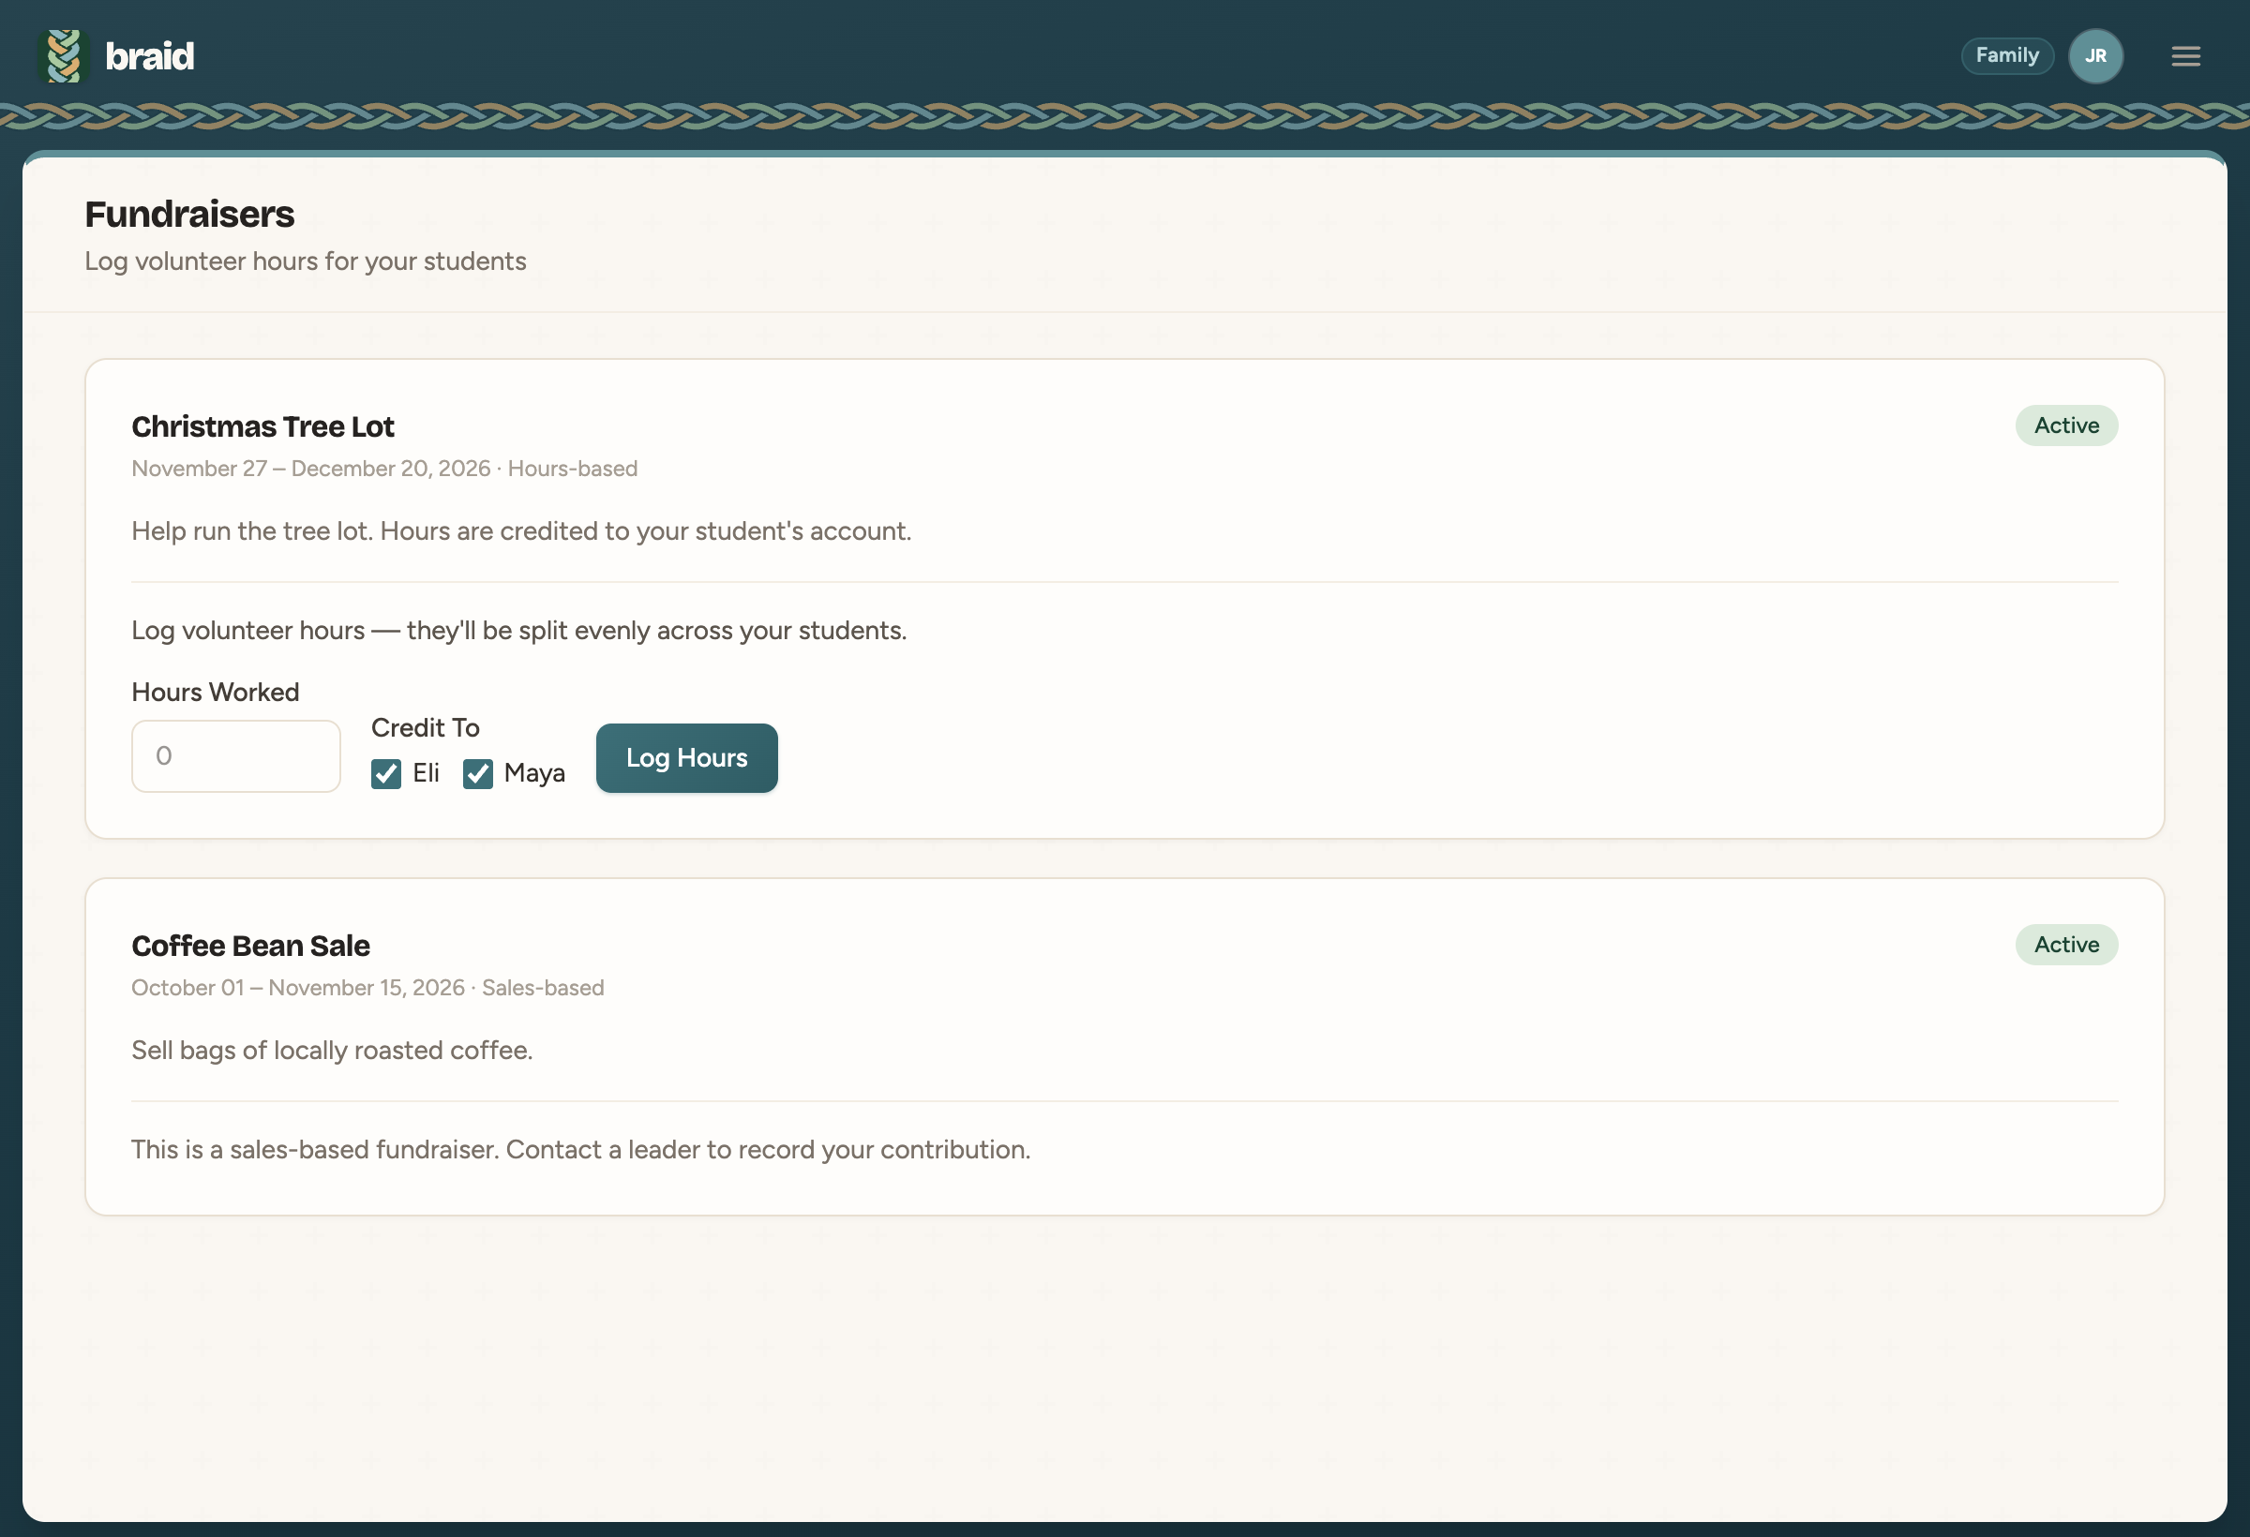2250x1537 pixels.
Task: Click the Active badge on Christmas Tree Lot
Action: (x=2066, y=425)
